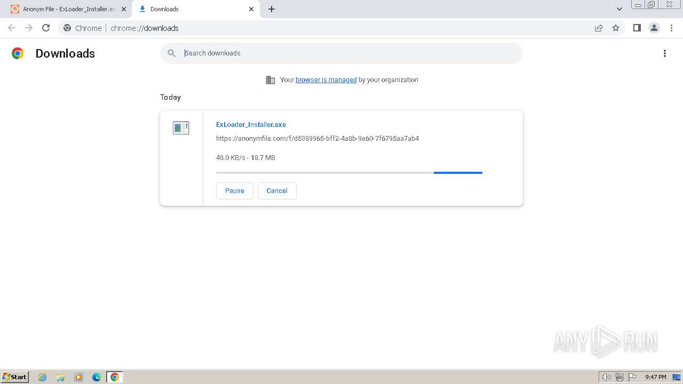Launch Microsoft Edge from taskbar
Viewport: 683px width, 384px height.
coord(97,377)
